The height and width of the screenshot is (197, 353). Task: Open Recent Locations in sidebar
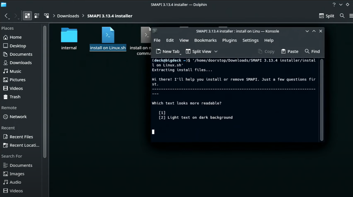pyautogui.click(x=21, y=145)
